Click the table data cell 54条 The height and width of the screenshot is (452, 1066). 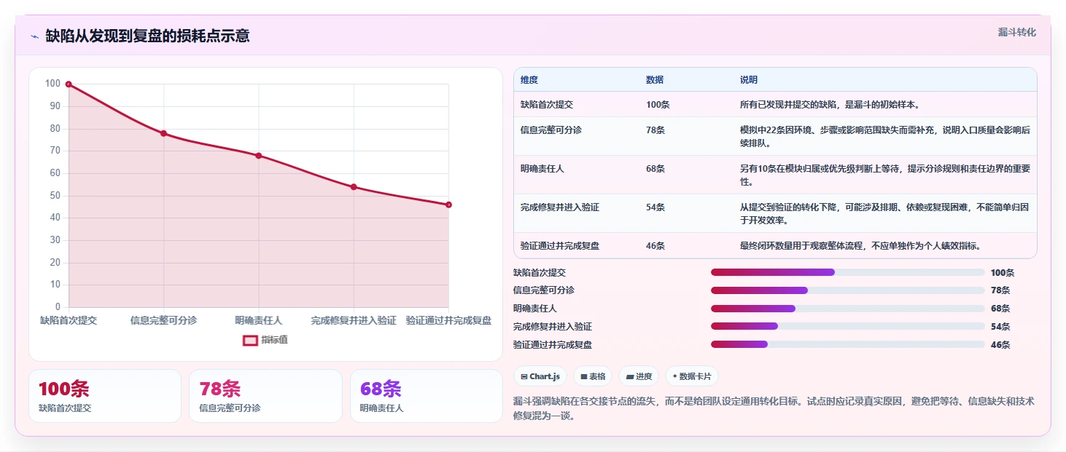tap(655, 207)
